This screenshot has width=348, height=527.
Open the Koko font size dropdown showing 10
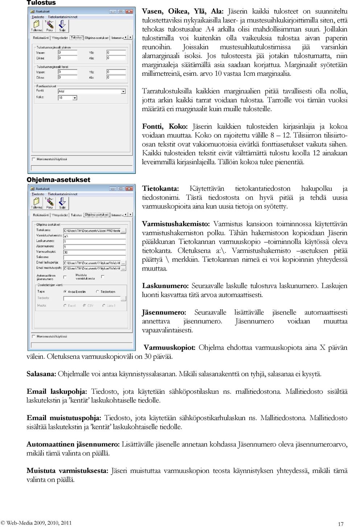click(x=75, y=98)
